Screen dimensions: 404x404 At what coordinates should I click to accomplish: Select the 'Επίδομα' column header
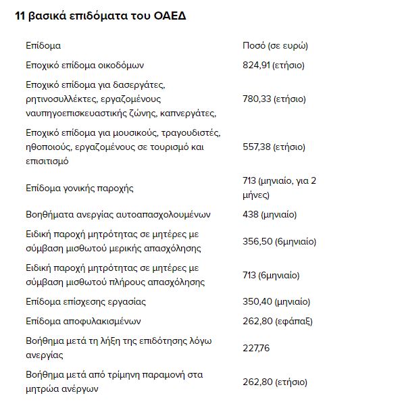coord(43,46)
